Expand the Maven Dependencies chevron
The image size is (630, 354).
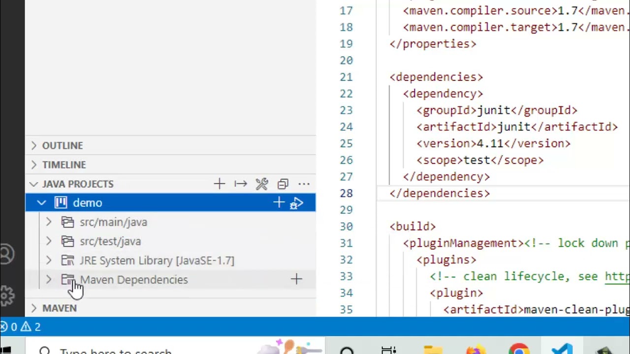(x=49, y=279)
